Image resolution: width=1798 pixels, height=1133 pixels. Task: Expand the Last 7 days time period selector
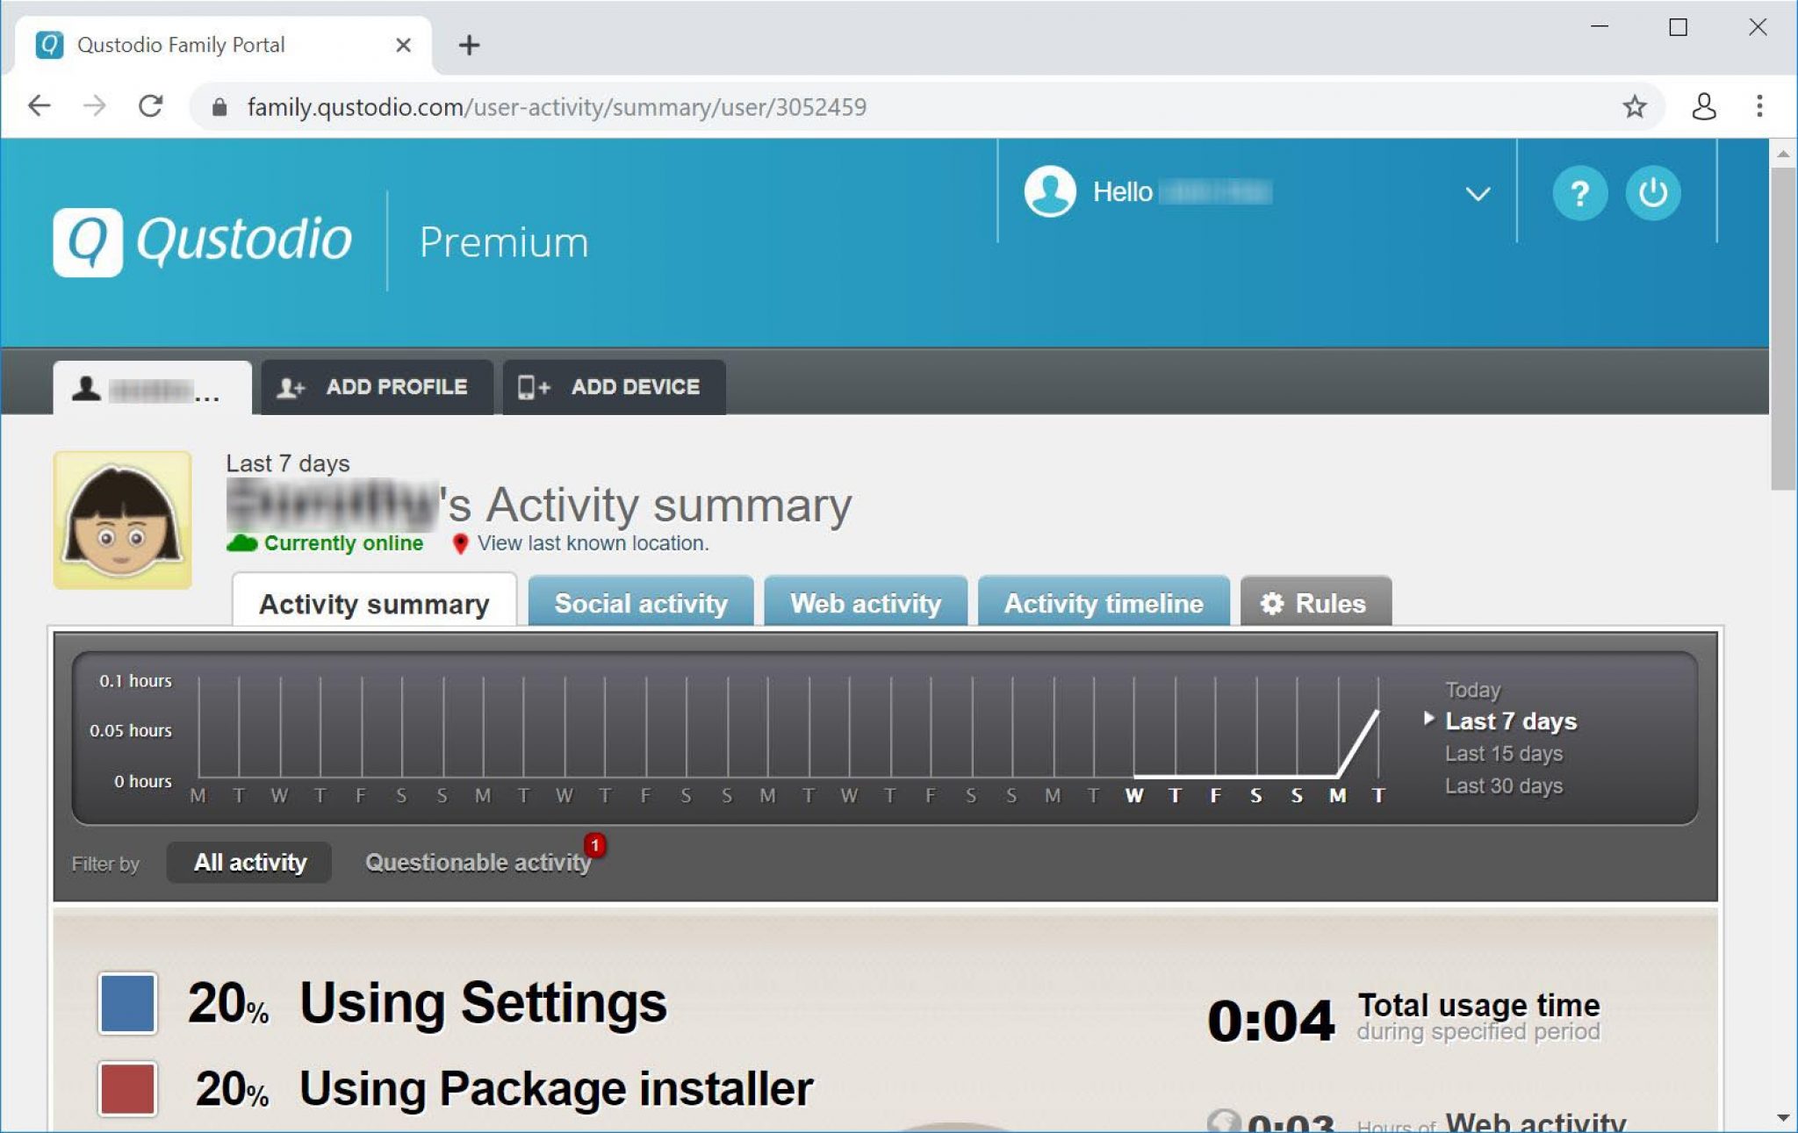[1512, 721]
